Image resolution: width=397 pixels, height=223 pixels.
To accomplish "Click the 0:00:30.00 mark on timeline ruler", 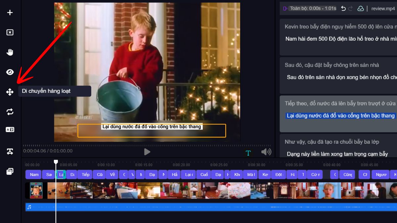I will [257, 165].
